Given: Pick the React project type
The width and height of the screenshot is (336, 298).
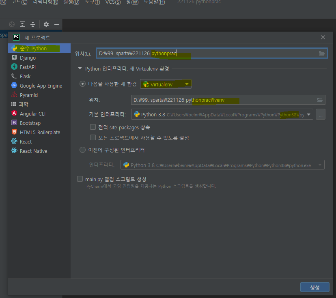Looking at the screenshot, I should click(39, 141).
